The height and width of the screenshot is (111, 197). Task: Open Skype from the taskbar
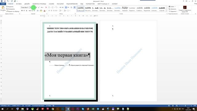83,109
